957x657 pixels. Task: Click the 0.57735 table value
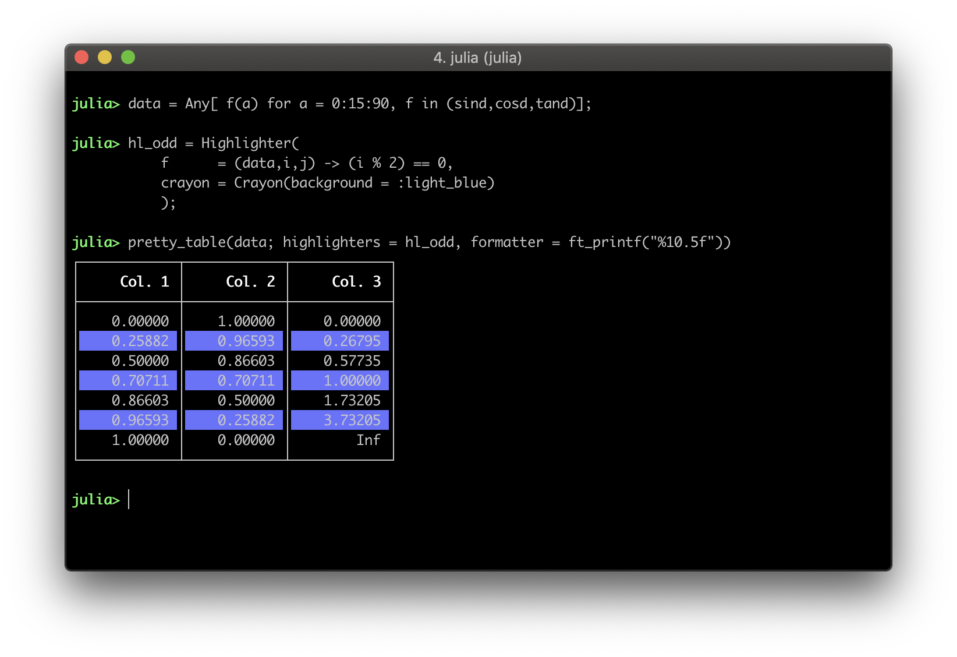352,361
